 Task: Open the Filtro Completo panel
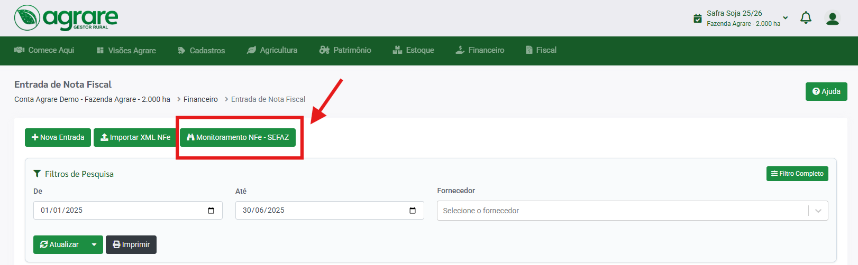click(x=797, y=174)
